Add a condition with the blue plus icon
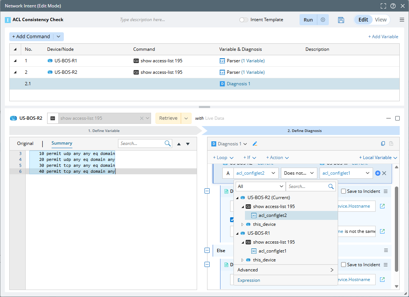 [378, 173]
